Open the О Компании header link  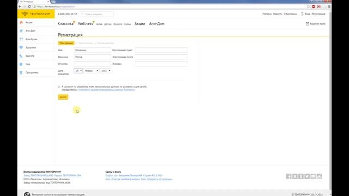click(x=290, y=14)
